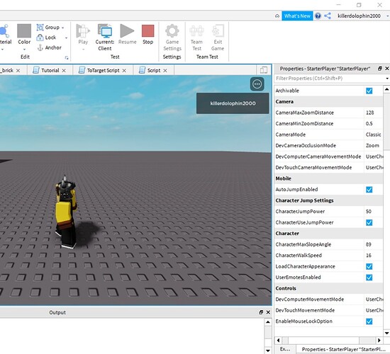Select Current: Client view icon
390x354 pixels.
pyautogui.click(x=105, y=31)
